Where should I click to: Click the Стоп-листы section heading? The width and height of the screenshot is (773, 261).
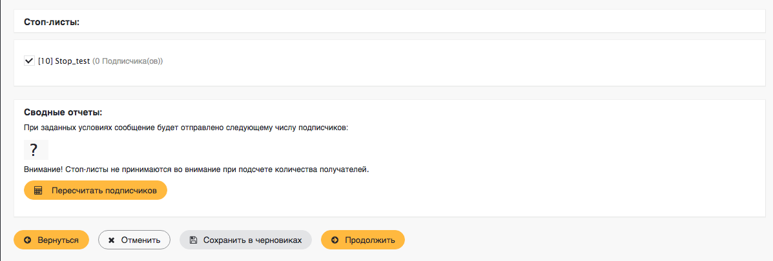[x=52, y=22]
